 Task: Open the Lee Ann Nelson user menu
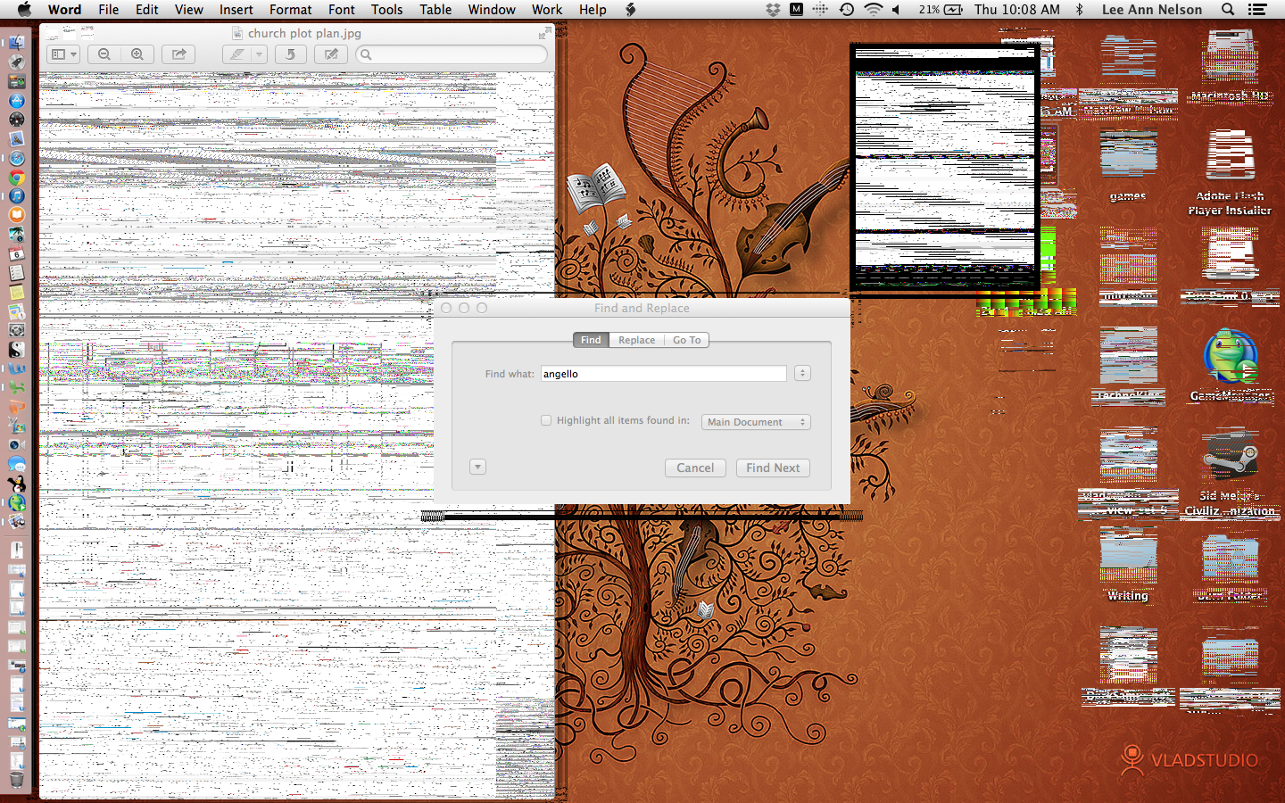click(x=1152, y=9)
